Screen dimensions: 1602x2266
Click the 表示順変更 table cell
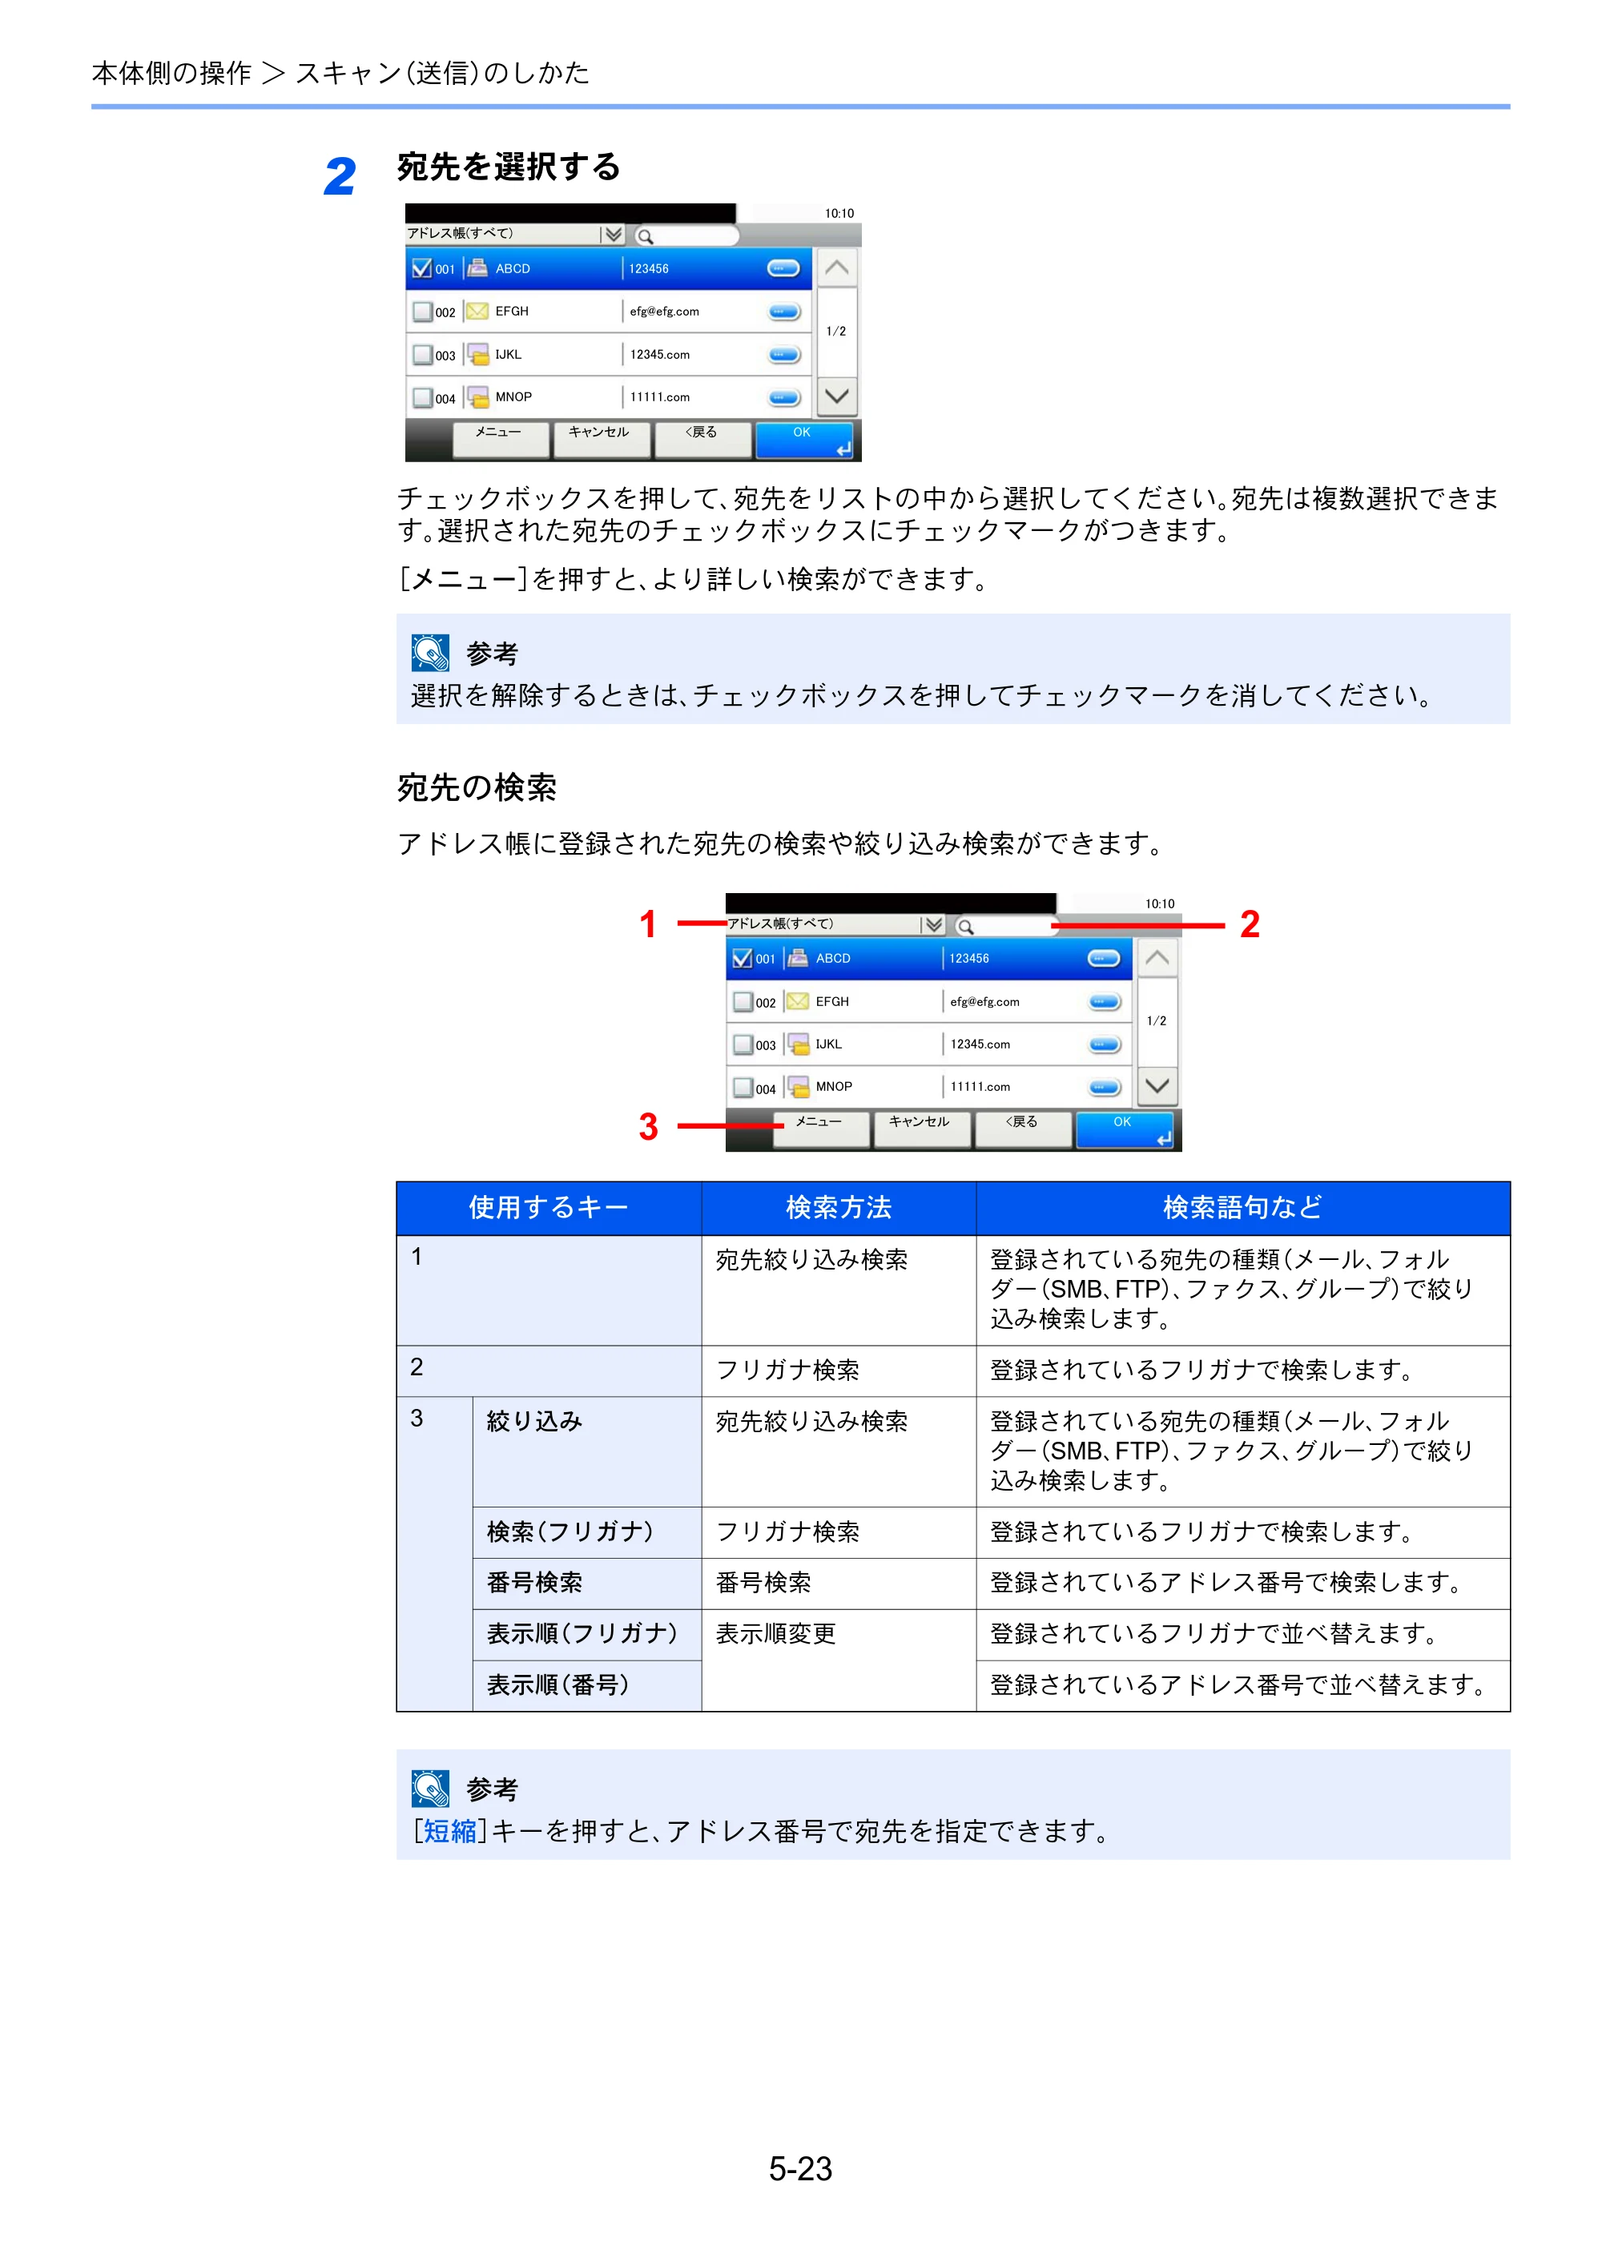[x=839, y=1661]
